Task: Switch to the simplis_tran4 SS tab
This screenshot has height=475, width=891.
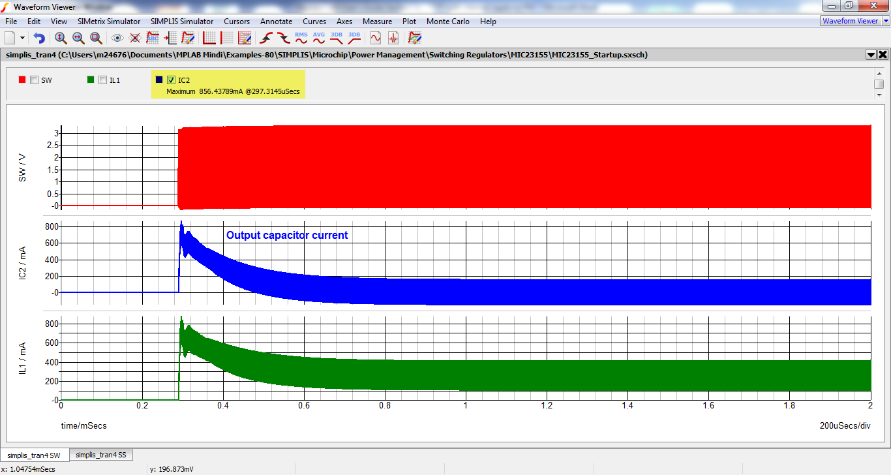Action: pyautogui.click(x=100, y=455)
